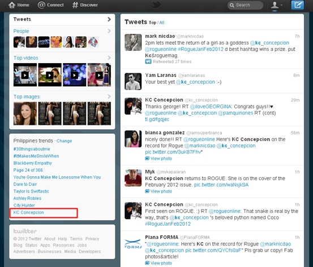Open pic.twitter.com/waNsjkSA link

click(x=221, y=185)
